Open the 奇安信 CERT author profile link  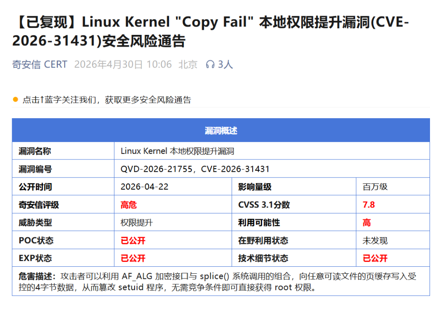click(39, 65)
